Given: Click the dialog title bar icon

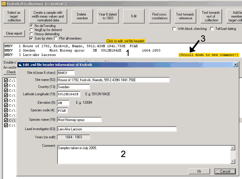Looking at the screenshot, I should [x=20, y=65].
